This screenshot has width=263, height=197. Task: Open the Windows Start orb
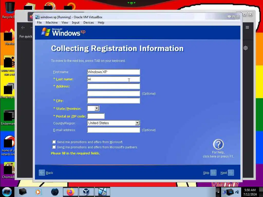(x=7, y=192)
